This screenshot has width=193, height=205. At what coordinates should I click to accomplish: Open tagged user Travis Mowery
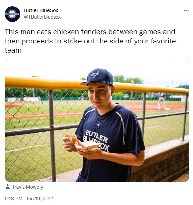pyautogui.click(x=27, y=187)
